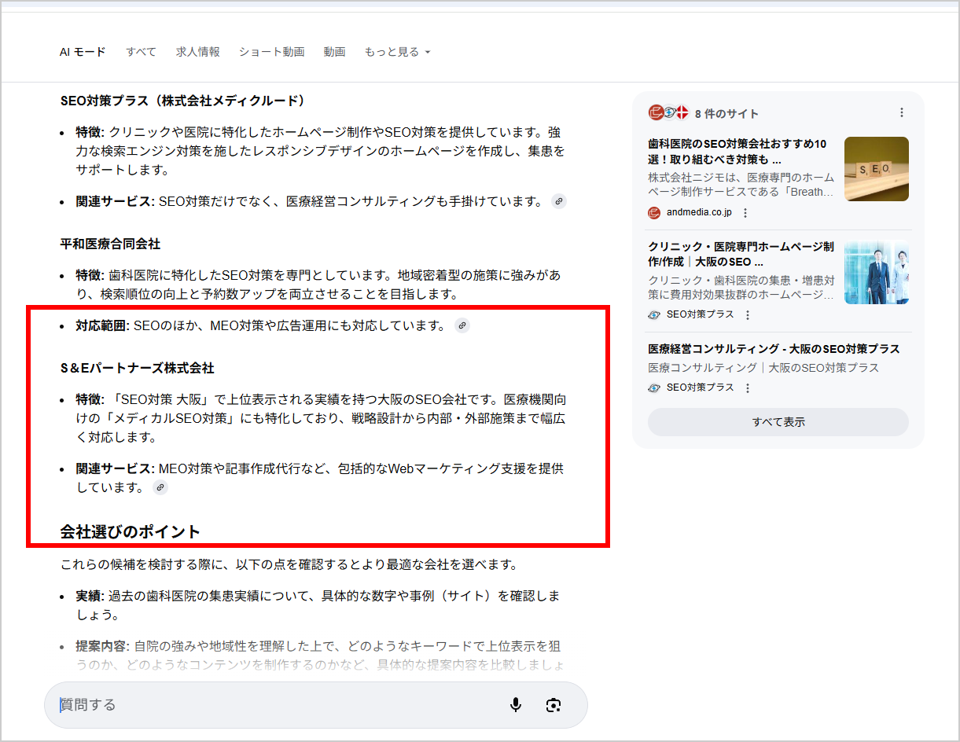Select the ショート動画 tab
The image size is (960, 742).
pyautogui.click(x=271, y=52)
